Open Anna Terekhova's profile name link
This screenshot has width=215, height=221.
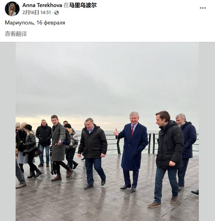pyautogui.click(x=42, y=5)
